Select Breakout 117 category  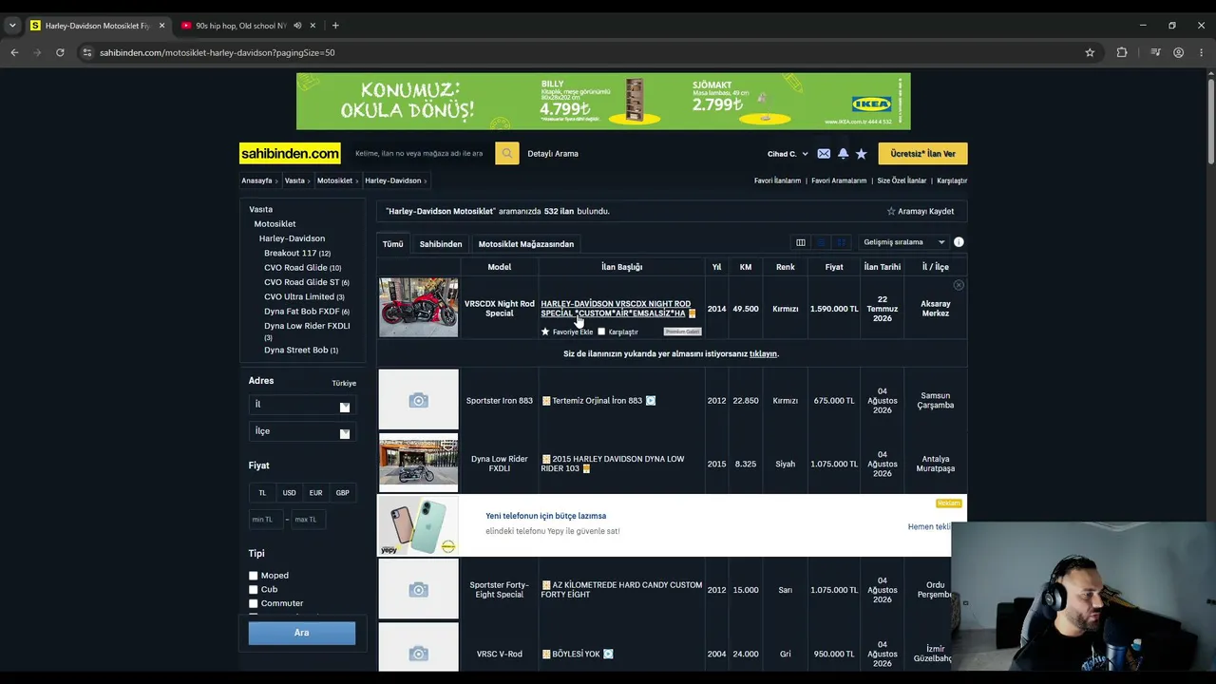(x=290, y=254)
